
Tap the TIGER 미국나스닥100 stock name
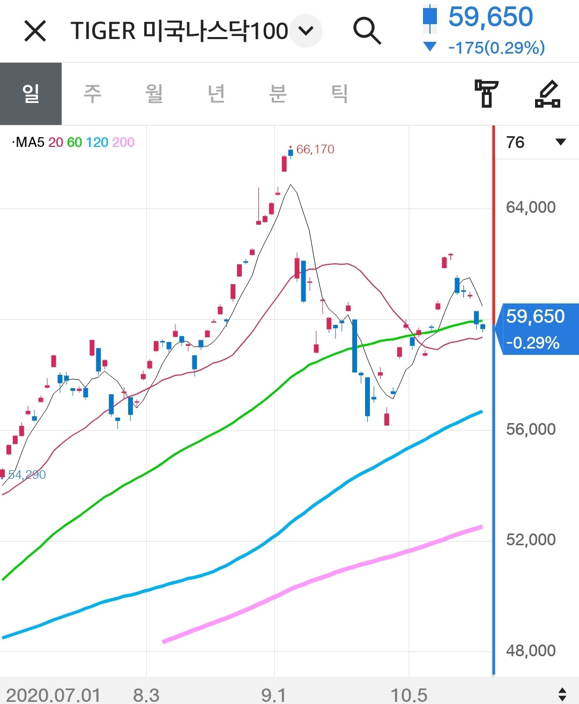(x=180, y=31)
